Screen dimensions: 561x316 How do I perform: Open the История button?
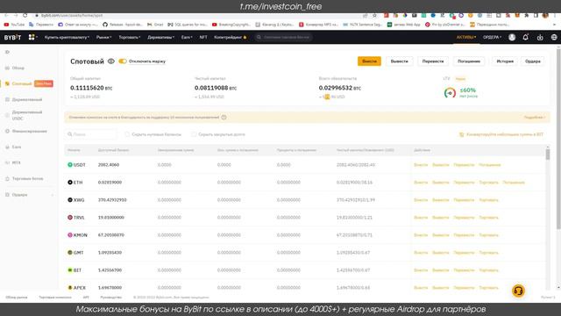(505, 61)
